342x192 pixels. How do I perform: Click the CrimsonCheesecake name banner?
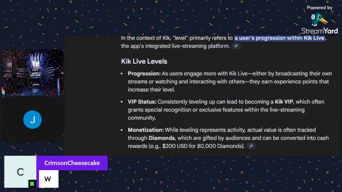(72, 163)
